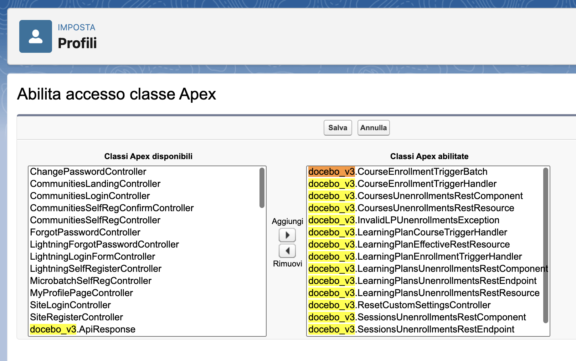Cancel with the Annulla button
Viewport: 576px width, 361px height.
[x=374, y=128]
